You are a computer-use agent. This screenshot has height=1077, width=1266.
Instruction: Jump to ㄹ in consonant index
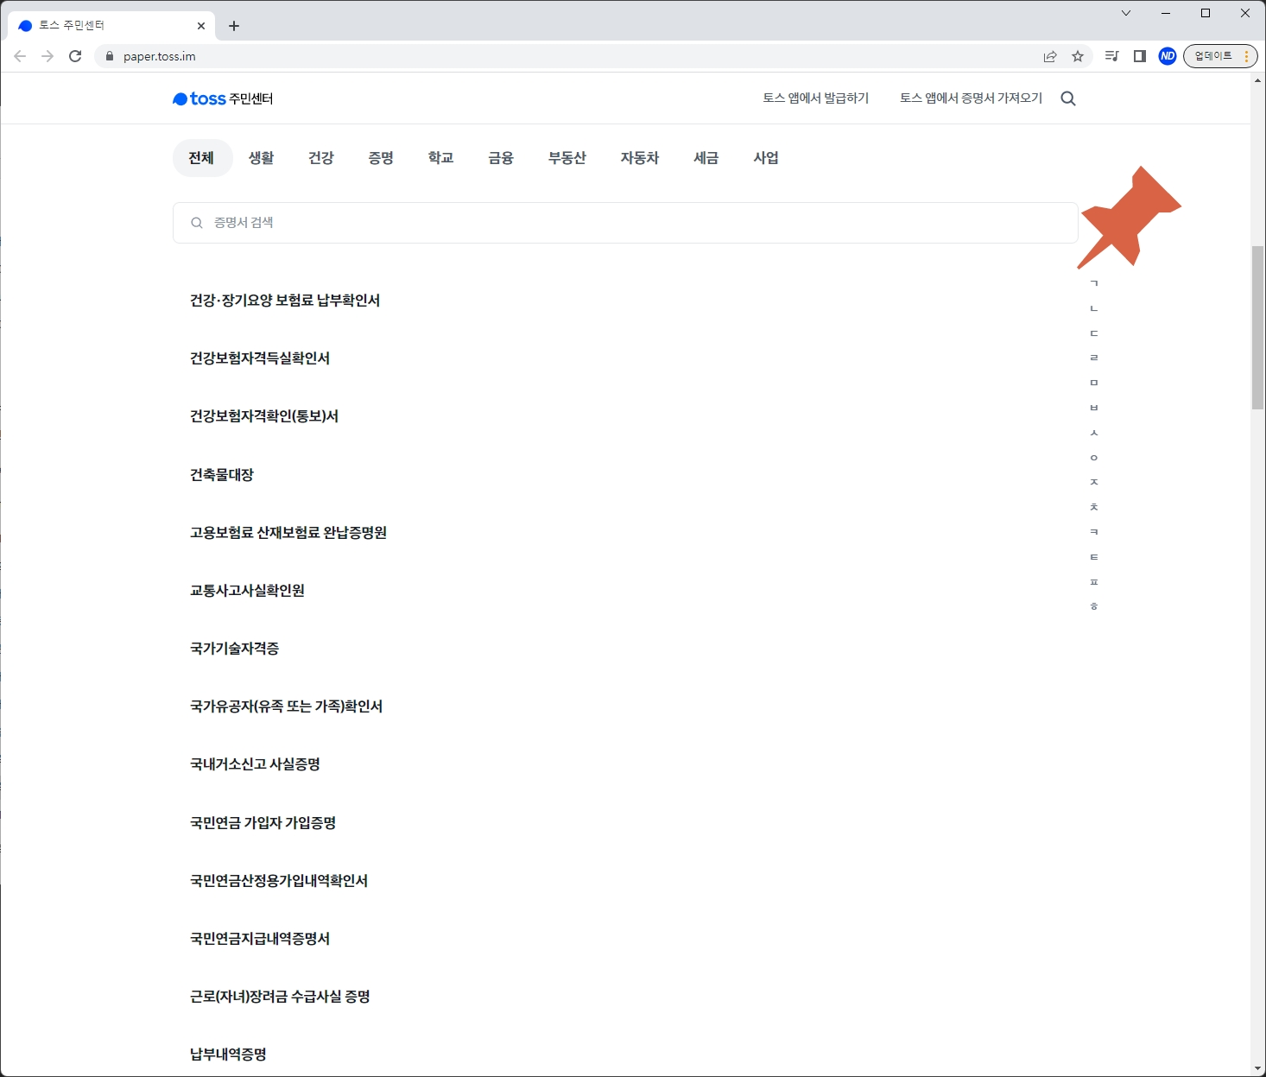coord(1094,358)
